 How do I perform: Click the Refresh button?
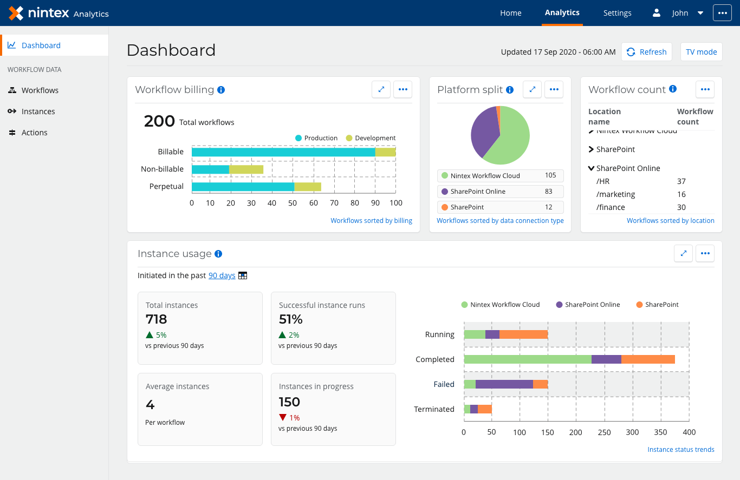click(647, 52)
